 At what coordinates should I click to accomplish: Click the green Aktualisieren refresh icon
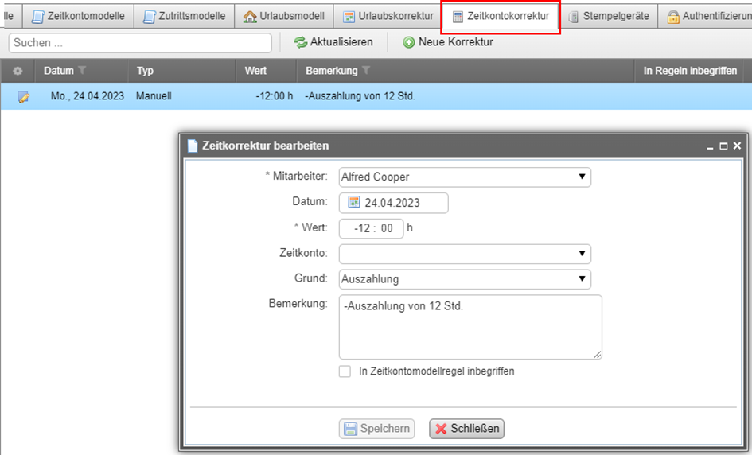click(x=300, y=42)
